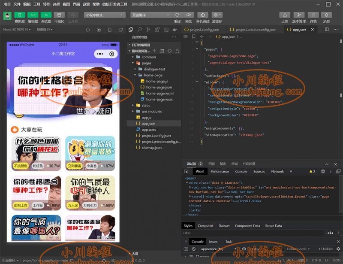Viewport: 343px width, 264px height.
Task: Open the hot reload dropdown
Action: coord(45,29)
